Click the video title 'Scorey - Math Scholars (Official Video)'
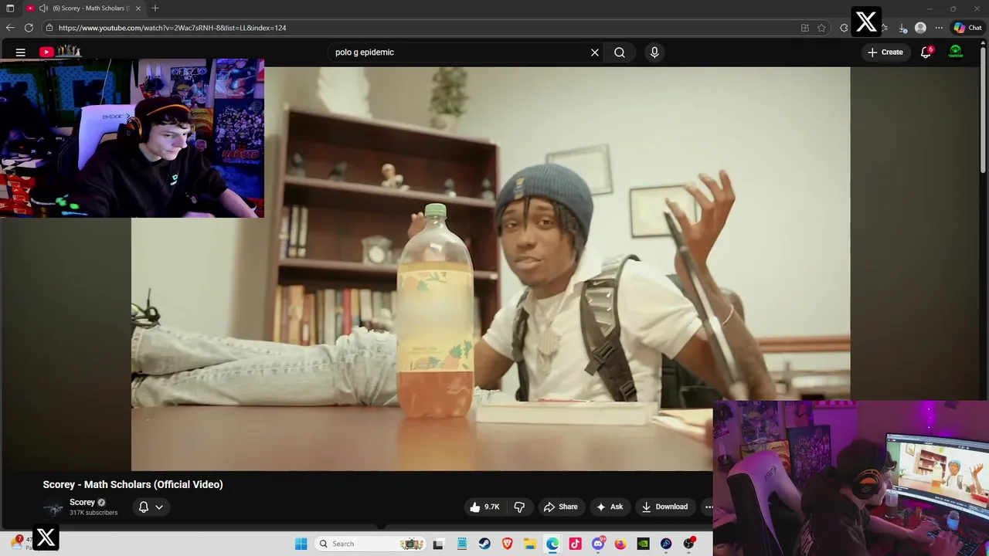 [x=133, y=484]
